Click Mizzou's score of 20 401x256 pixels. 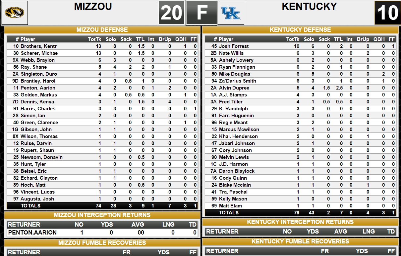click(171, 13)
